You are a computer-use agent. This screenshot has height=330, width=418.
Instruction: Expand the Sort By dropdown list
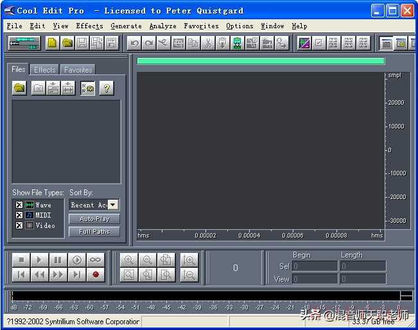pos(113,205)
